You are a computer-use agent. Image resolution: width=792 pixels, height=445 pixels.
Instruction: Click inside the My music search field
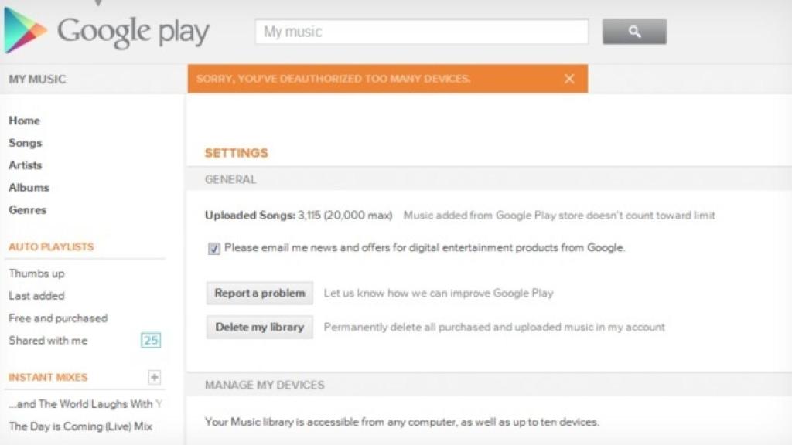tap(421, 32)
